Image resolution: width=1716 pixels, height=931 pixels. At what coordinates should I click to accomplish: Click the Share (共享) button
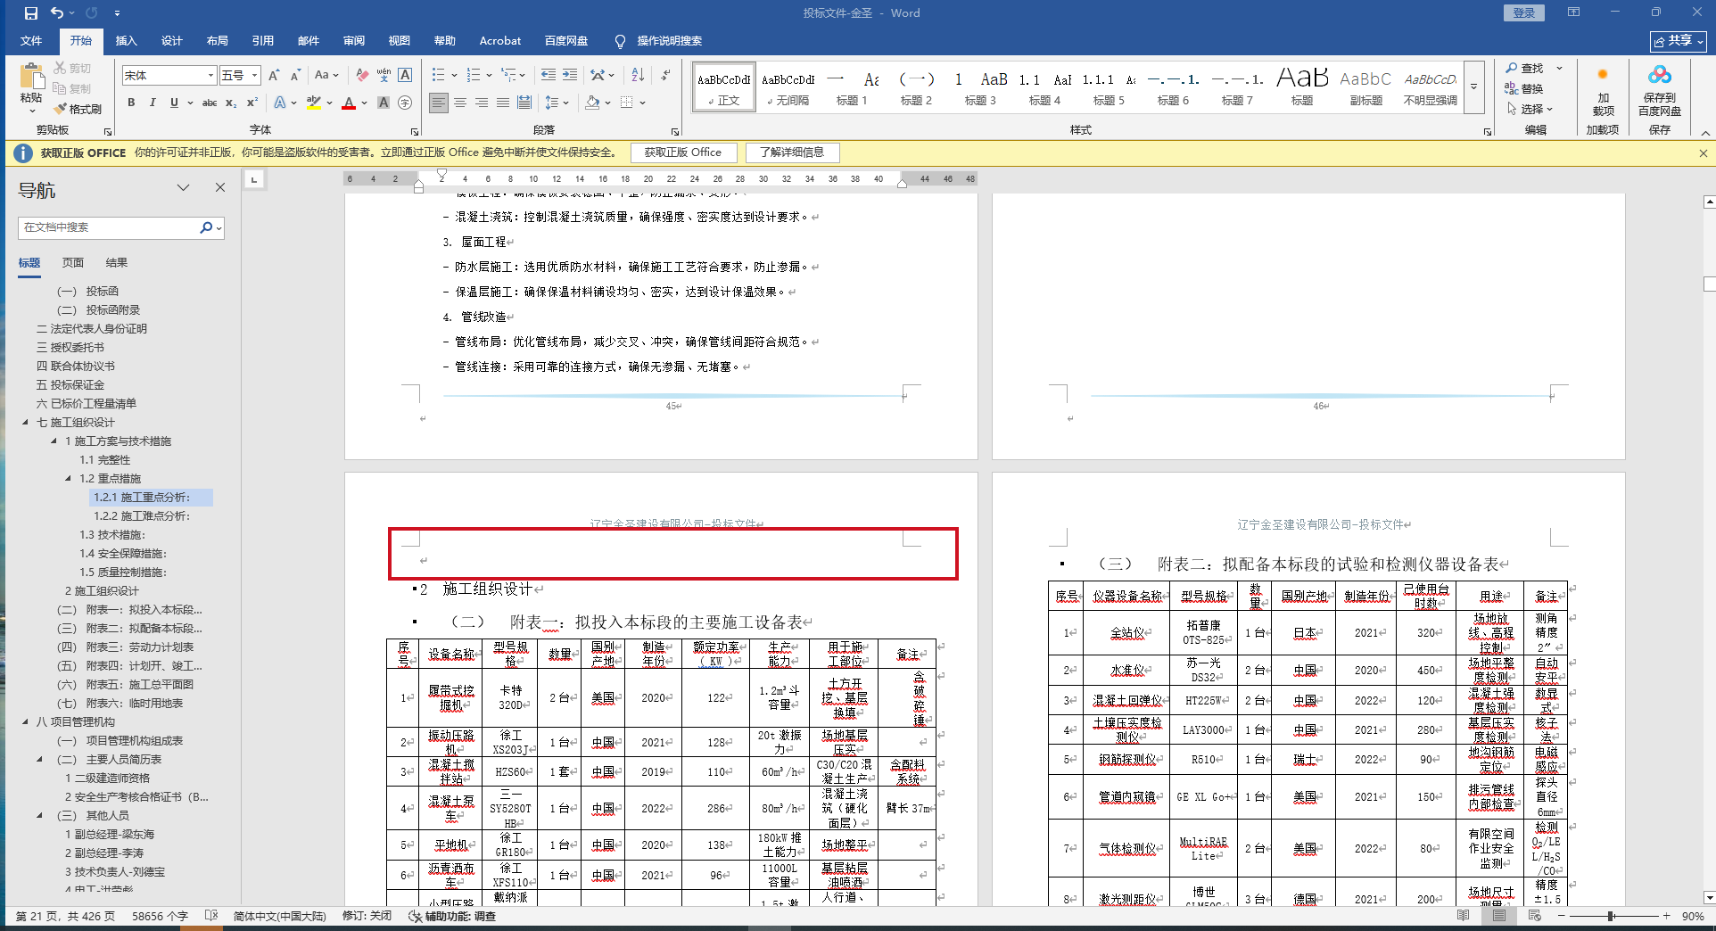coord(1678,41)
